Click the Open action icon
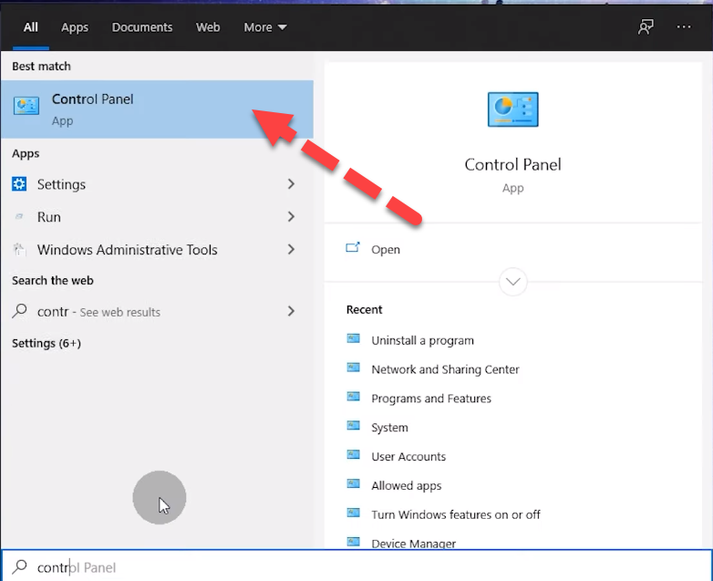This screenshot has height=581, width=713. 353,248
